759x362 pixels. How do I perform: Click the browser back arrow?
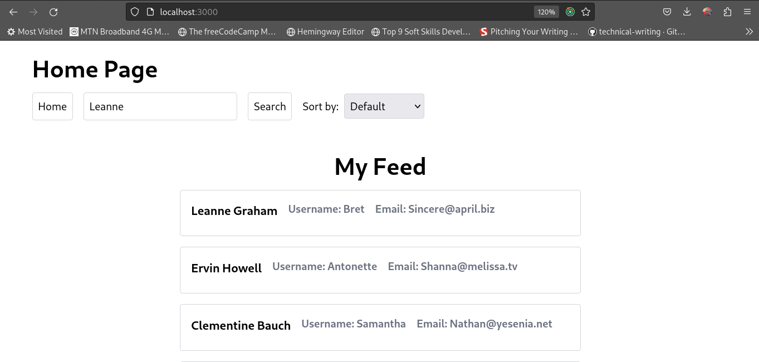click(x=13, y=12)
